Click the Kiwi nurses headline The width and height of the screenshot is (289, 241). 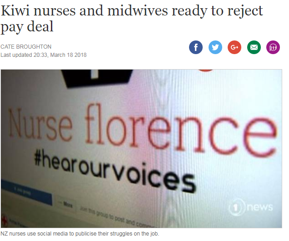click(x=132, y=19)
